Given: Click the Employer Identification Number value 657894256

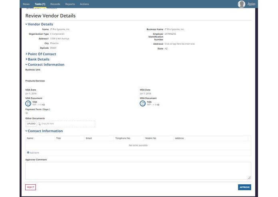Looking at the screenshot, I should [x=170, y=34].
